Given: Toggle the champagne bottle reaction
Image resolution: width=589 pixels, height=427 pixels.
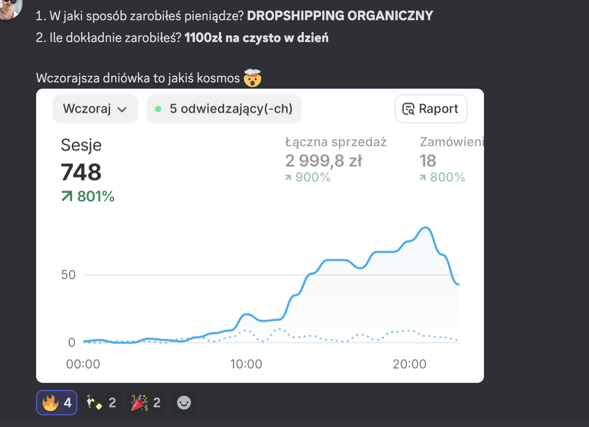Looking at the screenshot, I should tap(101, 403).
